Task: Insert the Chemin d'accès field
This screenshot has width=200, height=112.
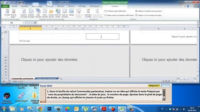Action: coord(51,13)
